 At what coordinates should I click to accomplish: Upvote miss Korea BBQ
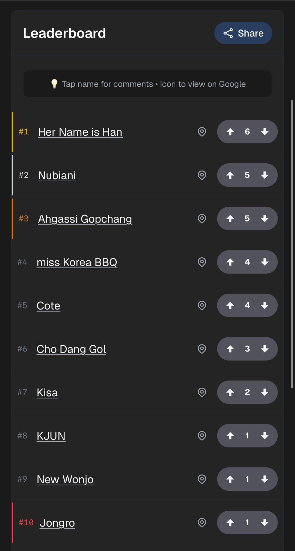[x=230, y=262]
